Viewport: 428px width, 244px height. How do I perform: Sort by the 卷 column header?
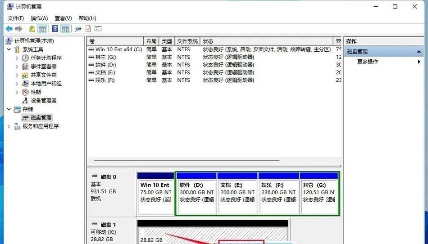click(115, 41)
